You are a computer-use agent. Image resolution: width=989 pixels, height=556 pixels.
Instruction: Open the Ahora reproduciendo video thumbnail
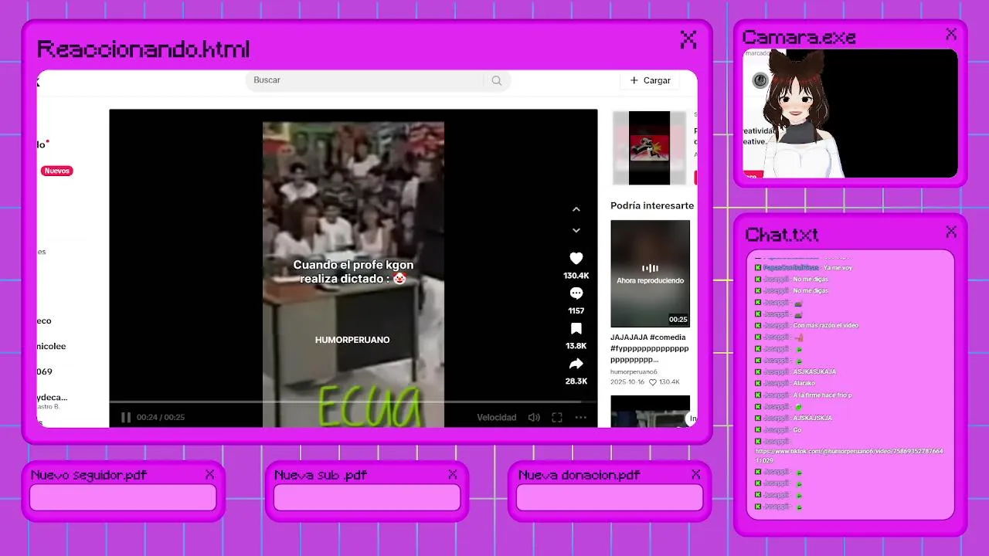pos(650,273)
